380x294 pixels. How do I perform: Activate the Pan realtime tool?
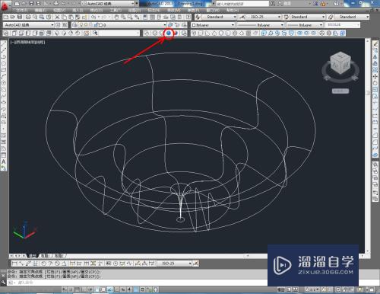coord(116,17)
